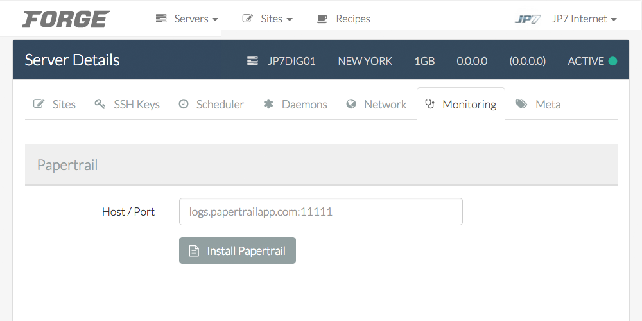Click the 0.0.0.0 public IP address

pos(472,61)
